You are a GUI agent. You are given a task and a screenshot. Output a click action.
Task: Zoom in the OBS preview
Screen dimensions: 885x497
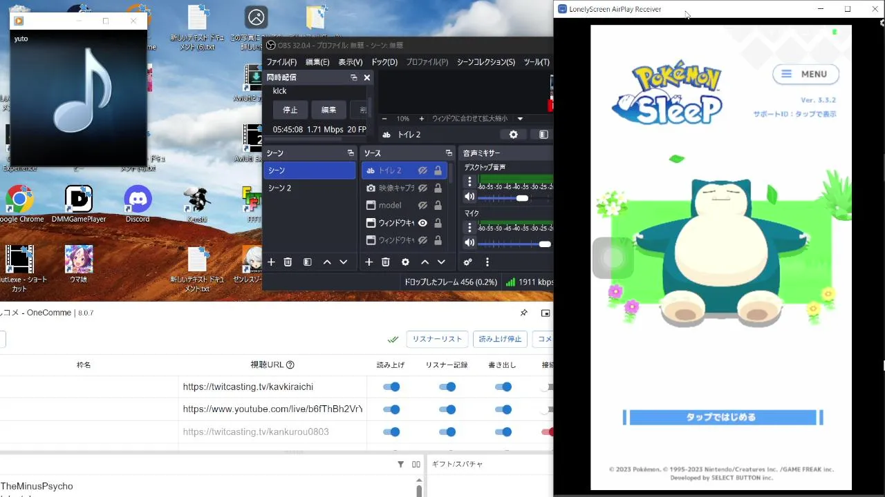click(421, 119)
